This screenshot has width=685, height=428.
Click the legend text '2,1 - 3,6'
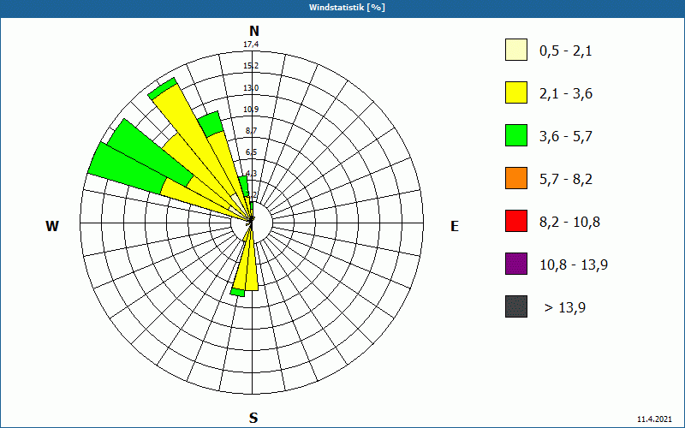[566, 94]
